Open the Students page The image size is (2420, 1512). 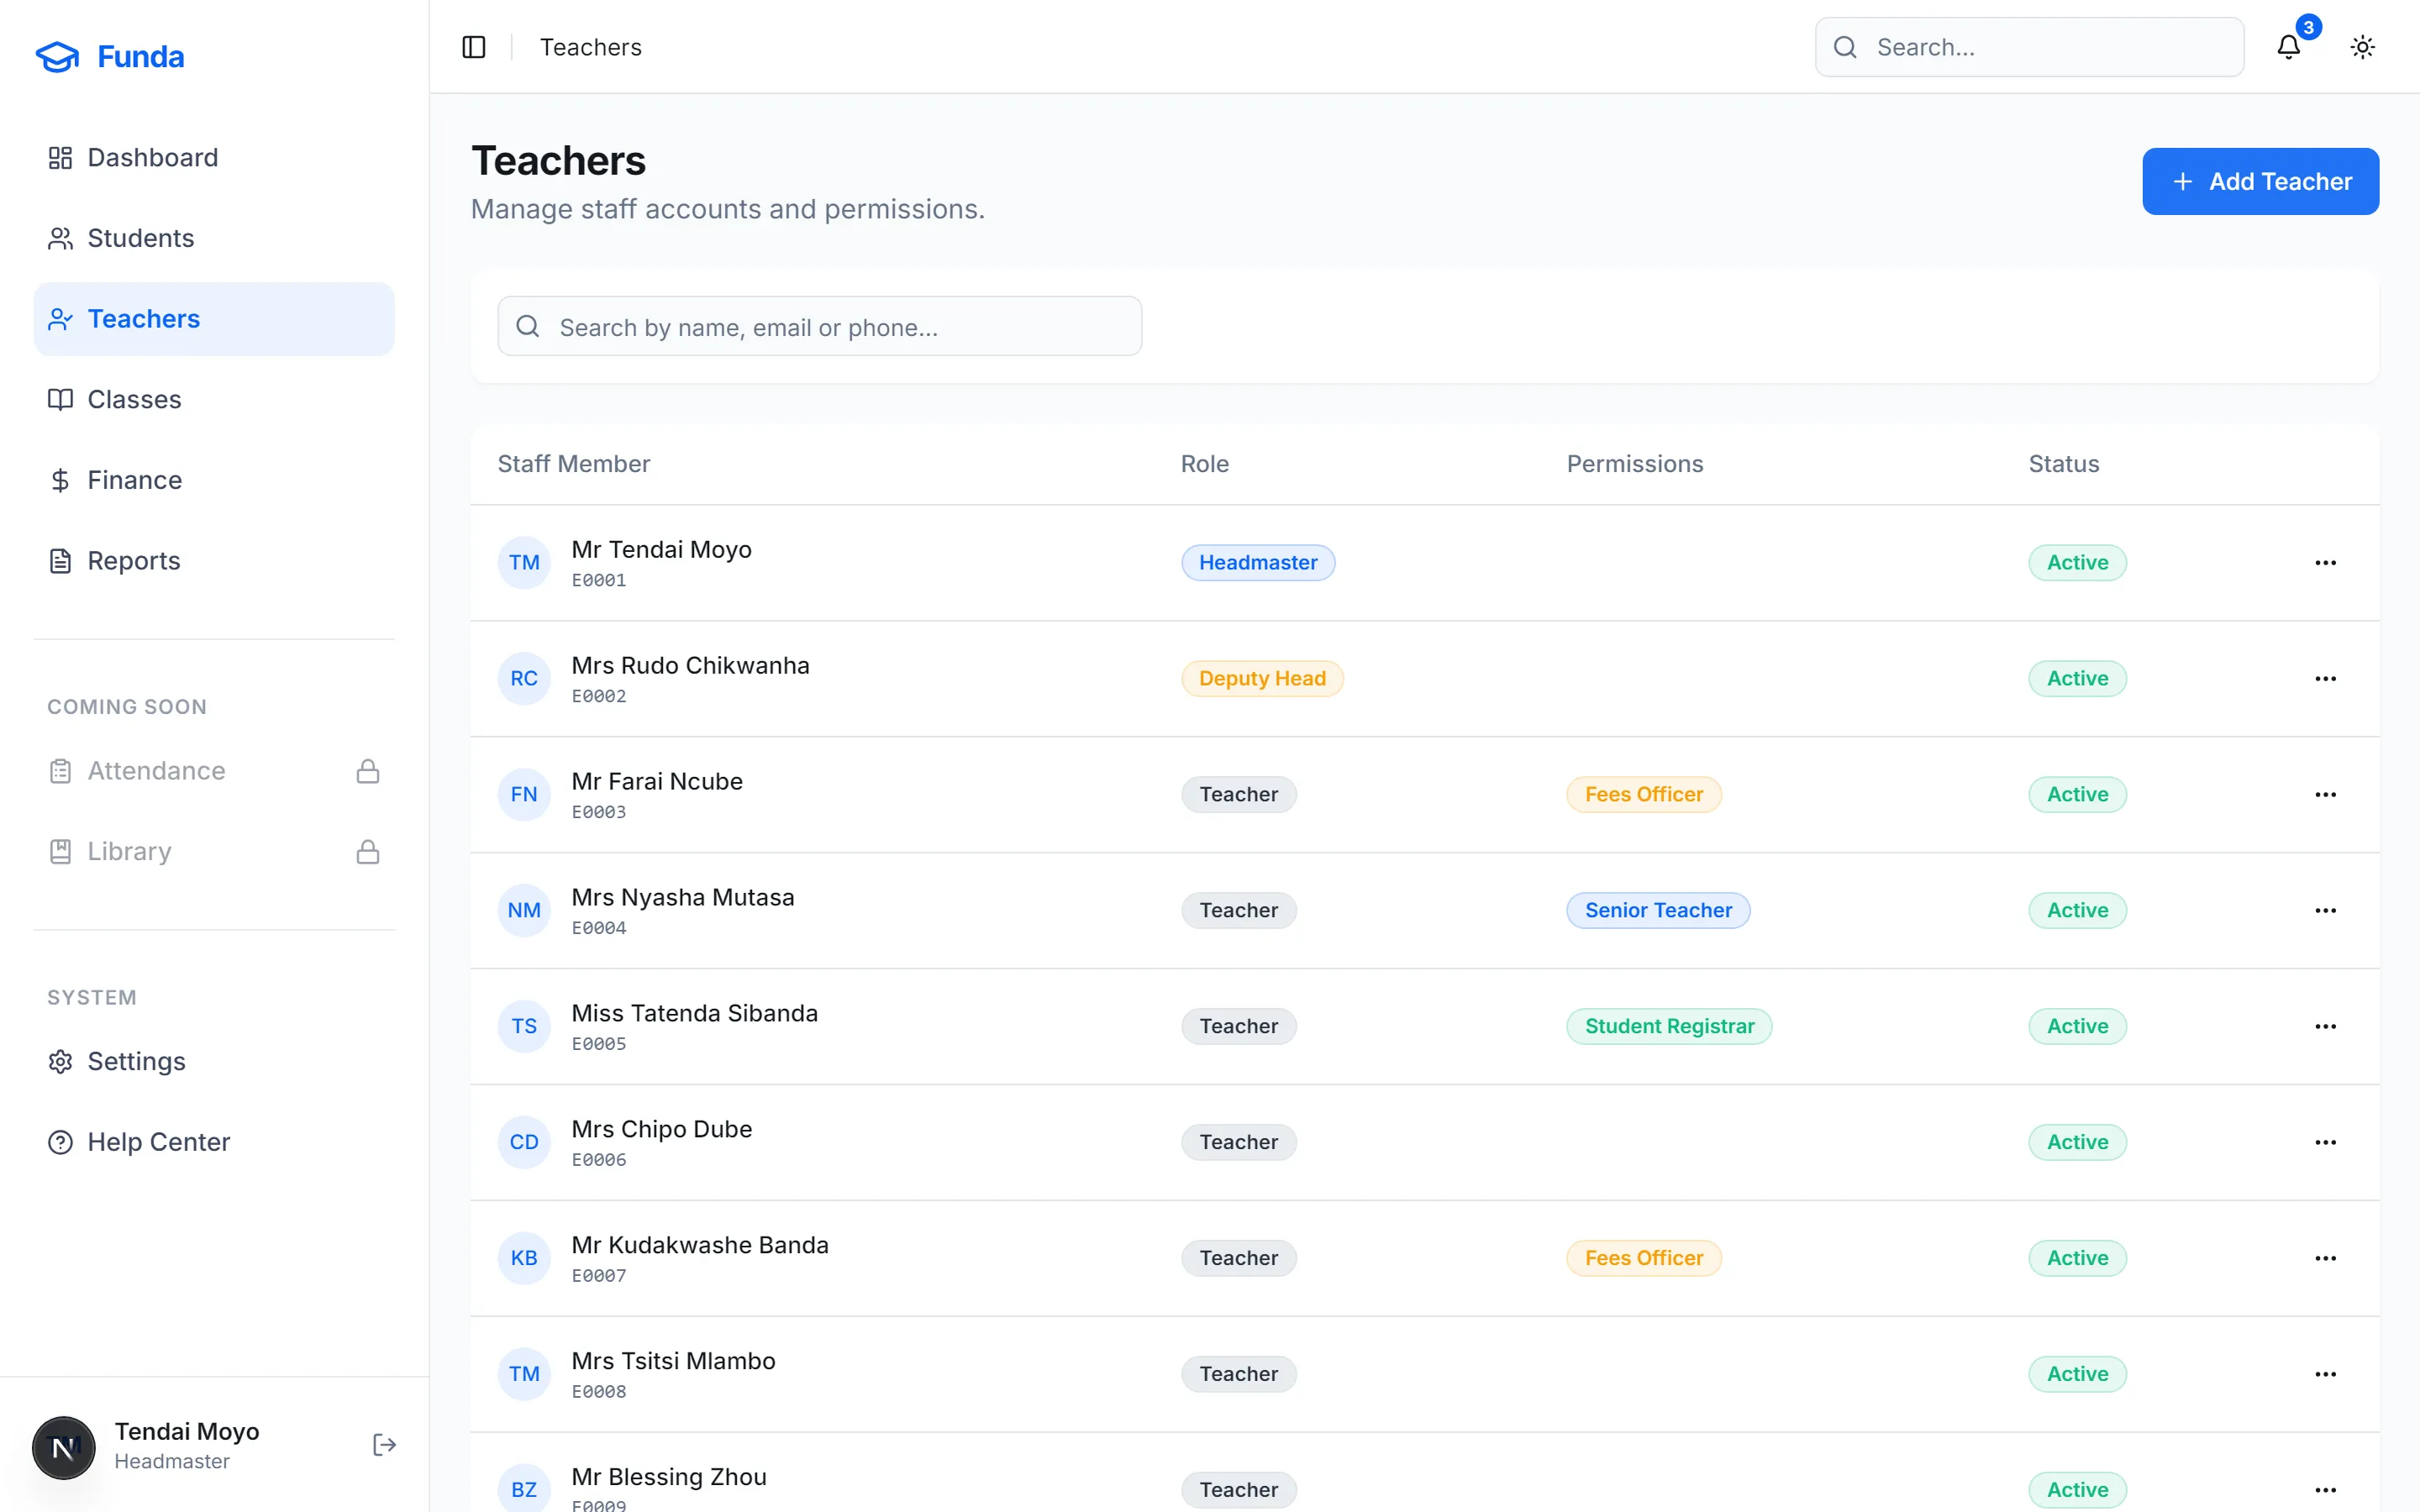point(214,238)
